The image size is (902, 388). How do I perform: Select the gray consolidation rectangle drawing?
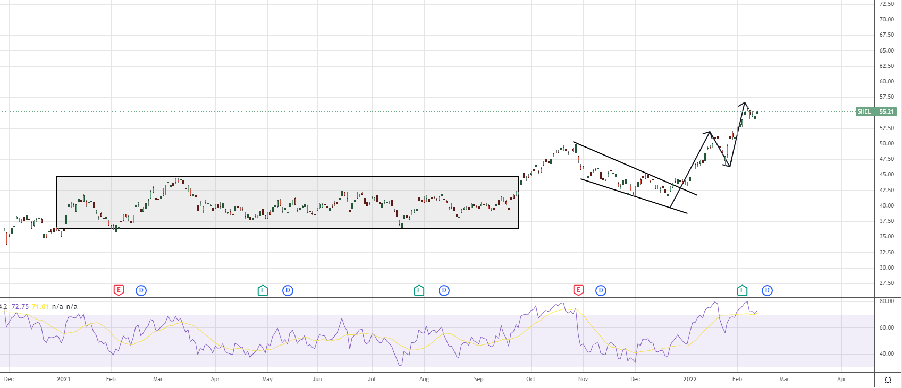tap(287, 177)
